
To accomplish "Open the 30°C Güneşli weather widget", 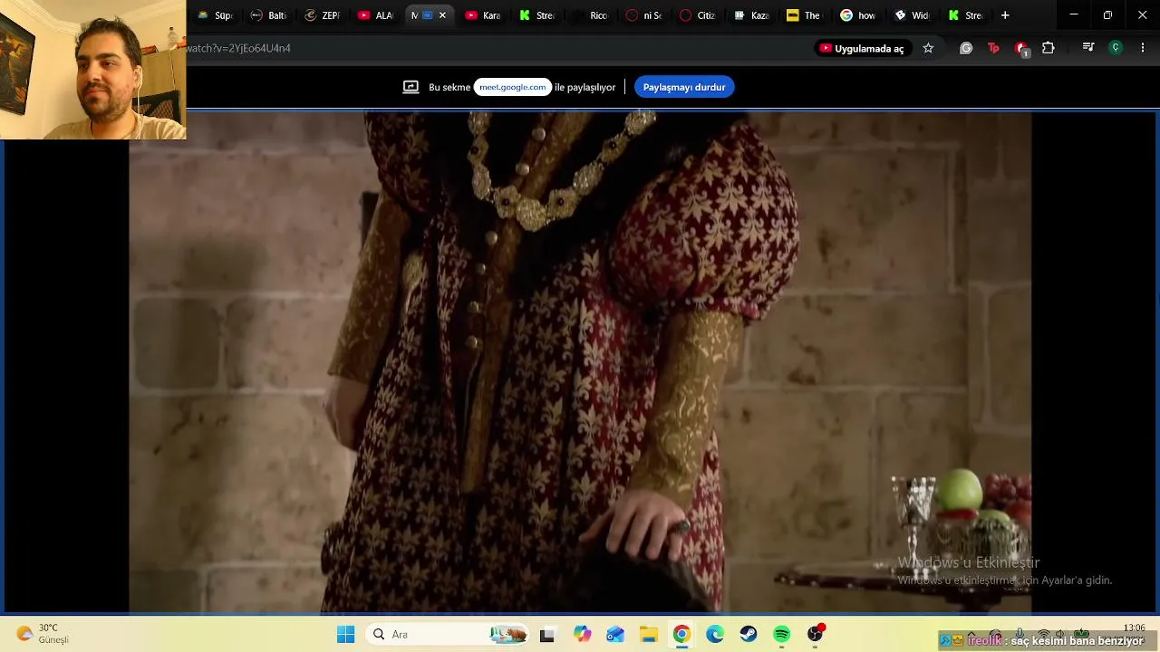I will [43, 634].
